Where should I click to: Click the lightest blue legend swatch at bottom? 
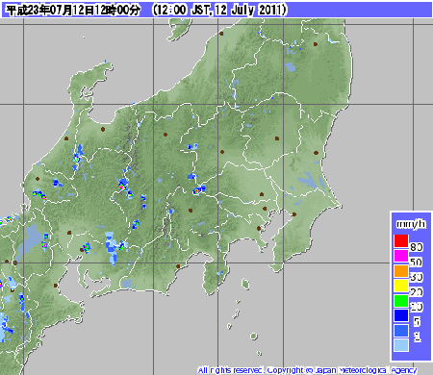[x=401, y=345]
